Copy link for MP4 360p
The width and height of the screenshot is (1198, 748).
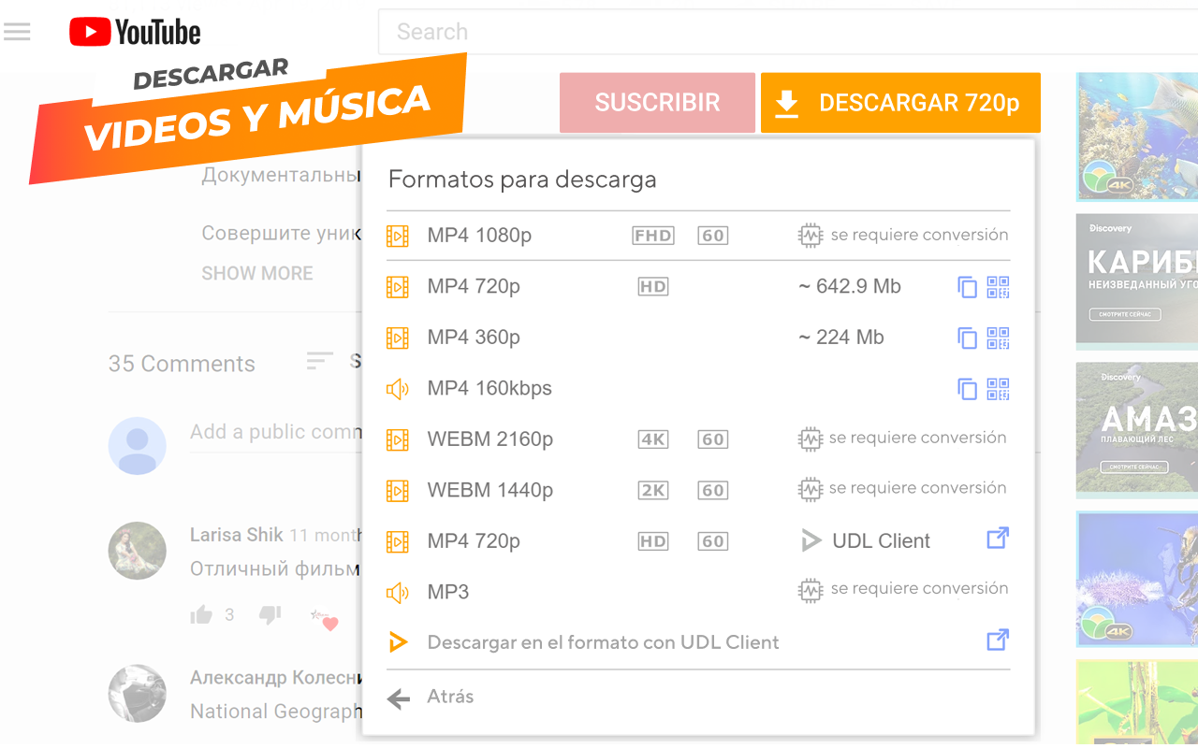pyautogui.click(x=967, y=338)
